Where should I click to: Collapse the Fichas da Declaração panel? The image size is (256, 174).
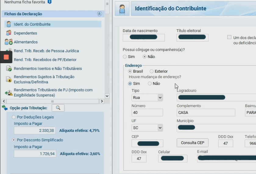[99, 14]
